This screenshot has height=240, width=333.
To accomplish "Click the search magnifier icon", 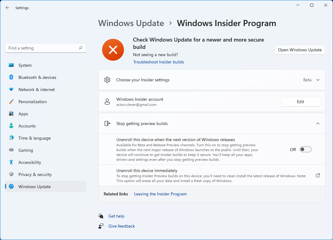I will [81, 48].
